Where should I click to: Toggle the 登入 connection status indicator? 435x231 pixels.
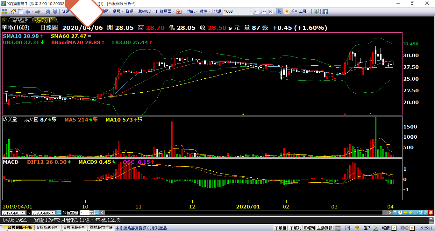(376, 228)
